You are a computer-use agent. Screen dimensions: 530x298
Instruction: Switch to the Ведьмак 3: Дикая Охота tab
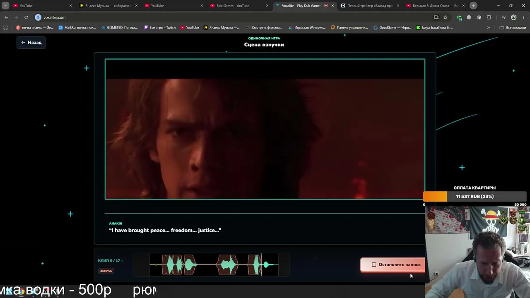[x=436, y=5]
